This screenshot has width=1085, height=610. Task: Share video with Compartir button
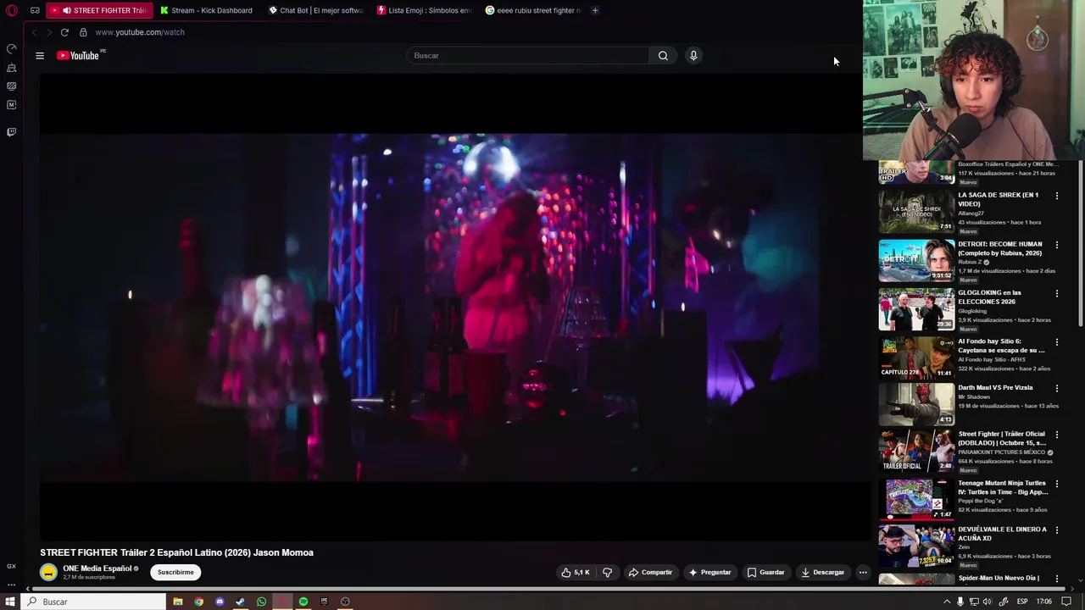[x=650, y=573]
